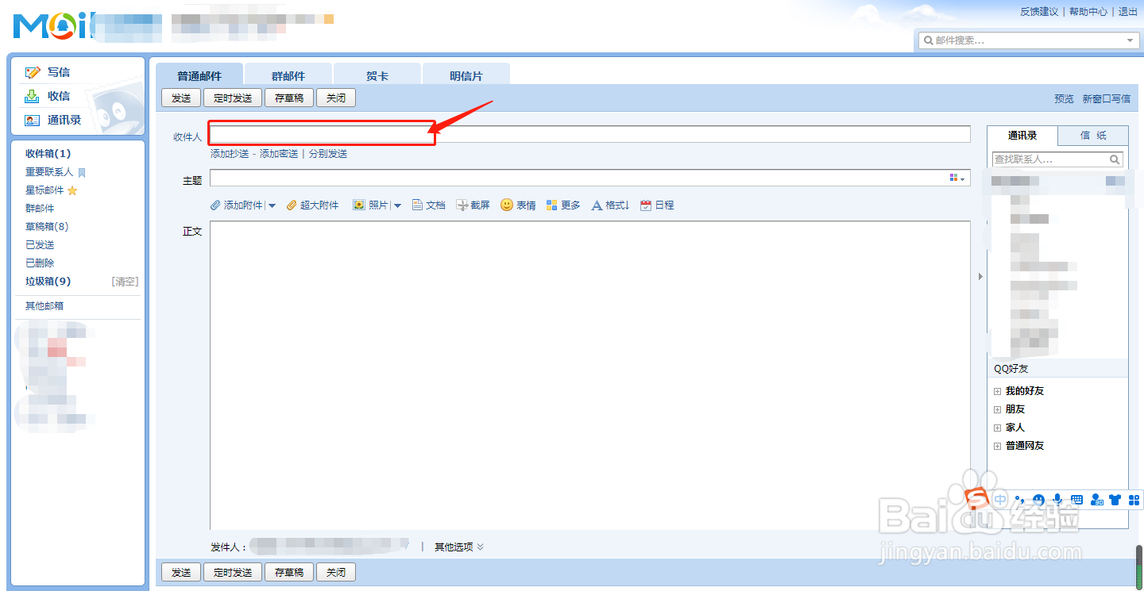
Task: Switch to the 群邮件 tab
Action: (288, 73)
